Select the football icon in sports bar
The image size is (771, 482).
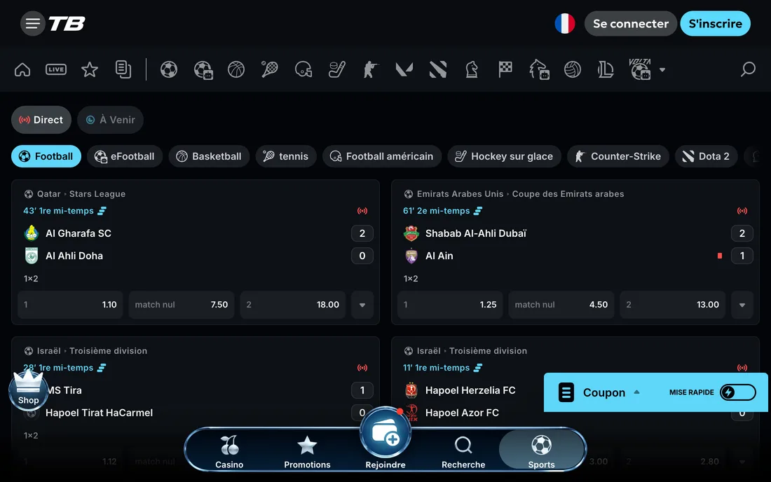(169, 70)
